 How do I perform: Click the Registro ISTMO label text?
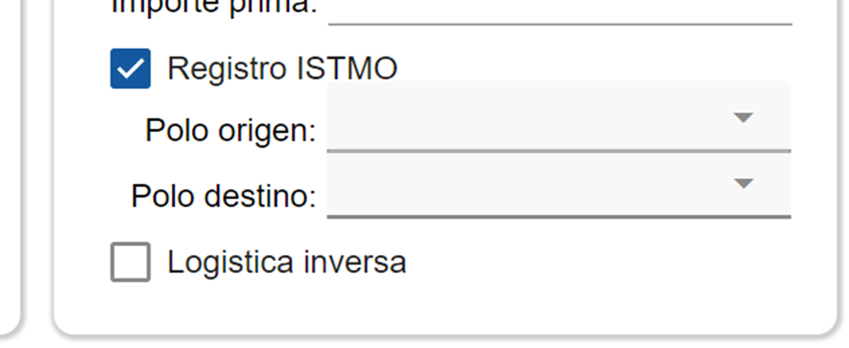[281, 69]
